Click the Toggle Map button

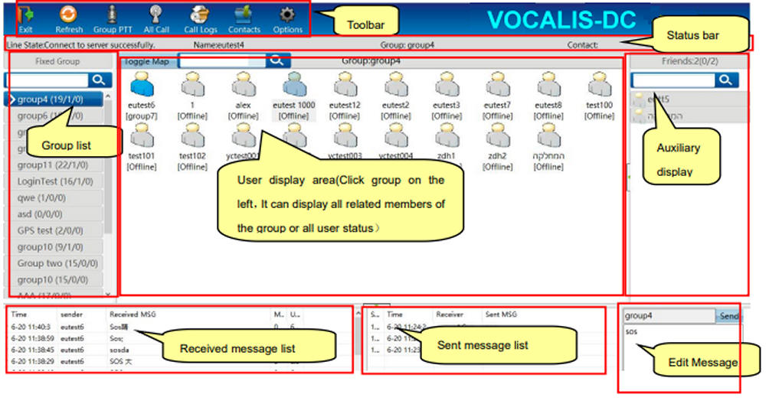(147, 60)
